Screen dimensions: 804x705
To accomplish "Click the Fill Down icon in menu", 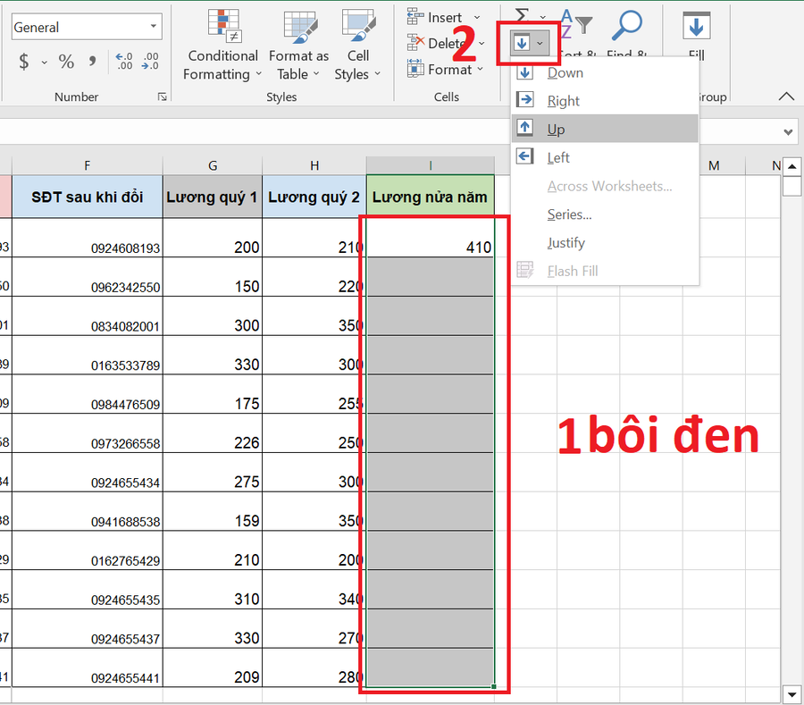I will coord(525,72).
